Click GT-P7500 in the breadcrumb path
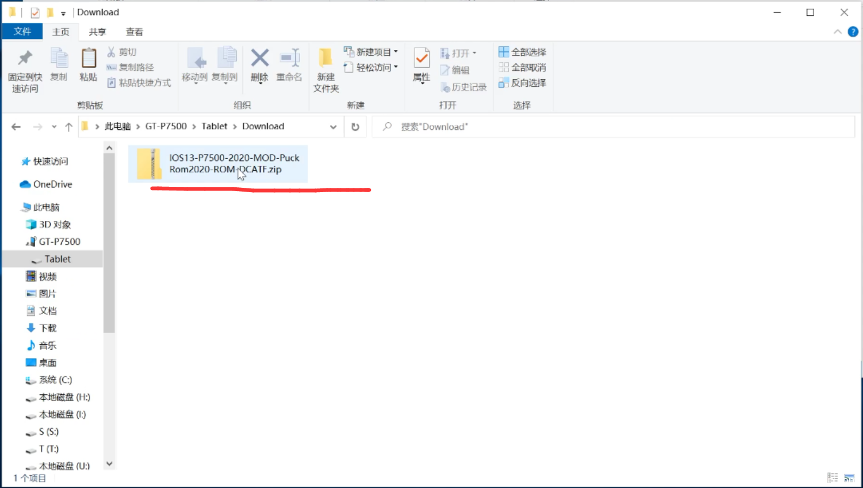The height and width of the screenshot is (488, 863). click(x=166, y=127)
